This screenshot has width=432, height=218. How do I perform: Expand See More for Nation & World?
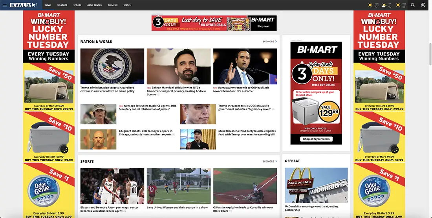pos(270,41)
